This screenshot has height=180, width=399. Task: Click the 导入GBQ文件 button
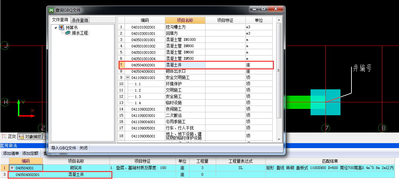tap(64, 148)
